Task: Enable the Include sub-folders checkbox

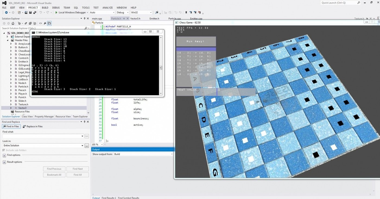Action: 4,150
